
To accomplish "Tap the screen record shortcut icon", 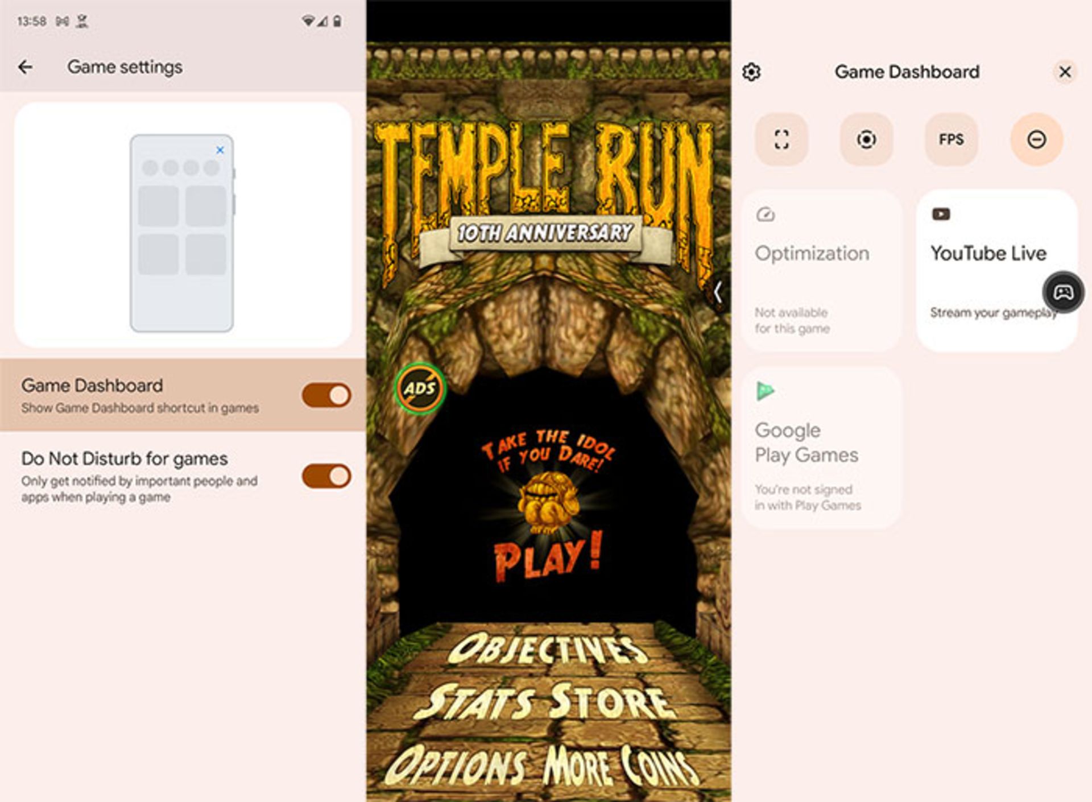I will [x=866, y=139].
